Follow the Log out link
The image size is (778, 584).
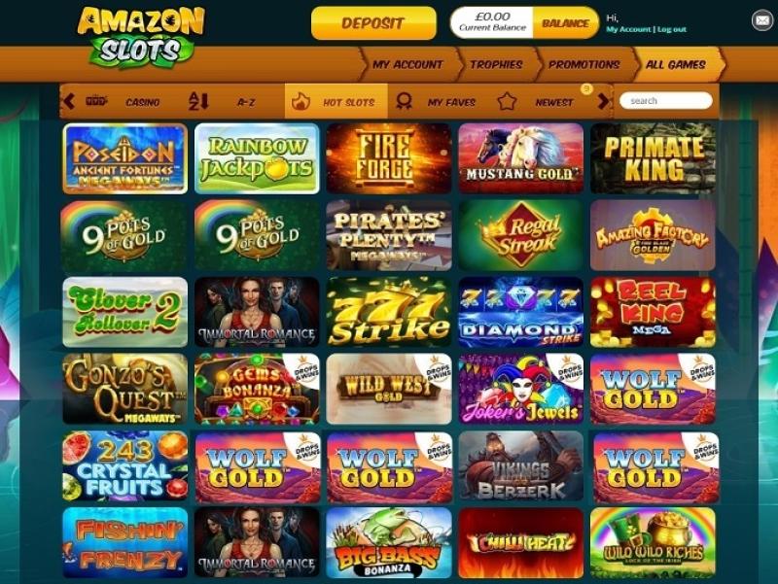(x=672, y=29)
